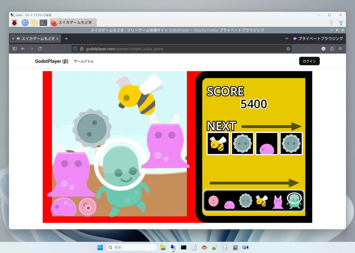Bookmark this page with the star icon

click(x=288, y=49)
